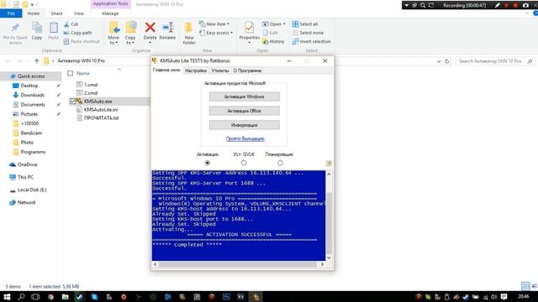
Task: Open the Bandicam folder in sidebar
Action: [x=31, y=133]
